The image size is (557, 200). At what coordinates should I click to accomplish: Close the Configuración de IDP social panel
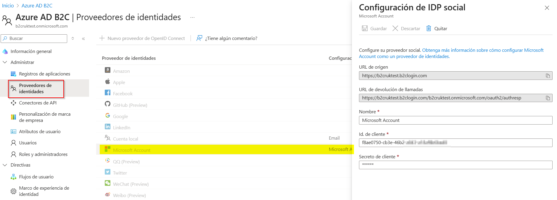coord(547,8)
